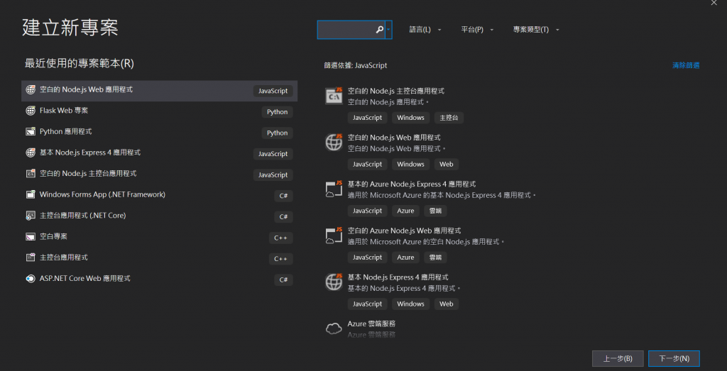The width and height of the screenshot is (727, 371).
Task: Click JavaScript tag under Node.js console result
Action: 367,118
